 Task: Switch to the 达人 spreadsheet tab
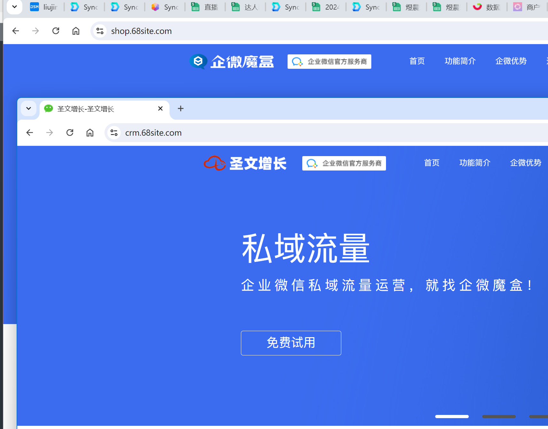point(245,7)
